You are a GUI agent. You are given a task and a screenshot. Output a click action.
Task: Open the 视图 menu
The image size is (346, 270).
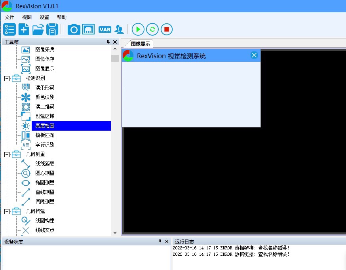27,17
